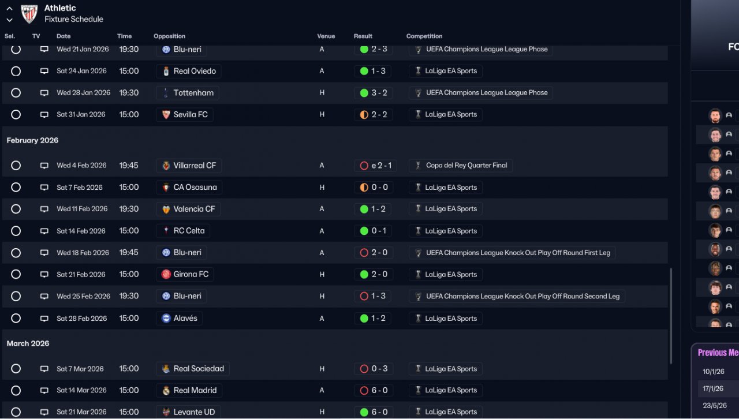Viewport: 739px width, 419px height.
Task: Open Sevilla FC via its club badge
Action: coord(166,115)
